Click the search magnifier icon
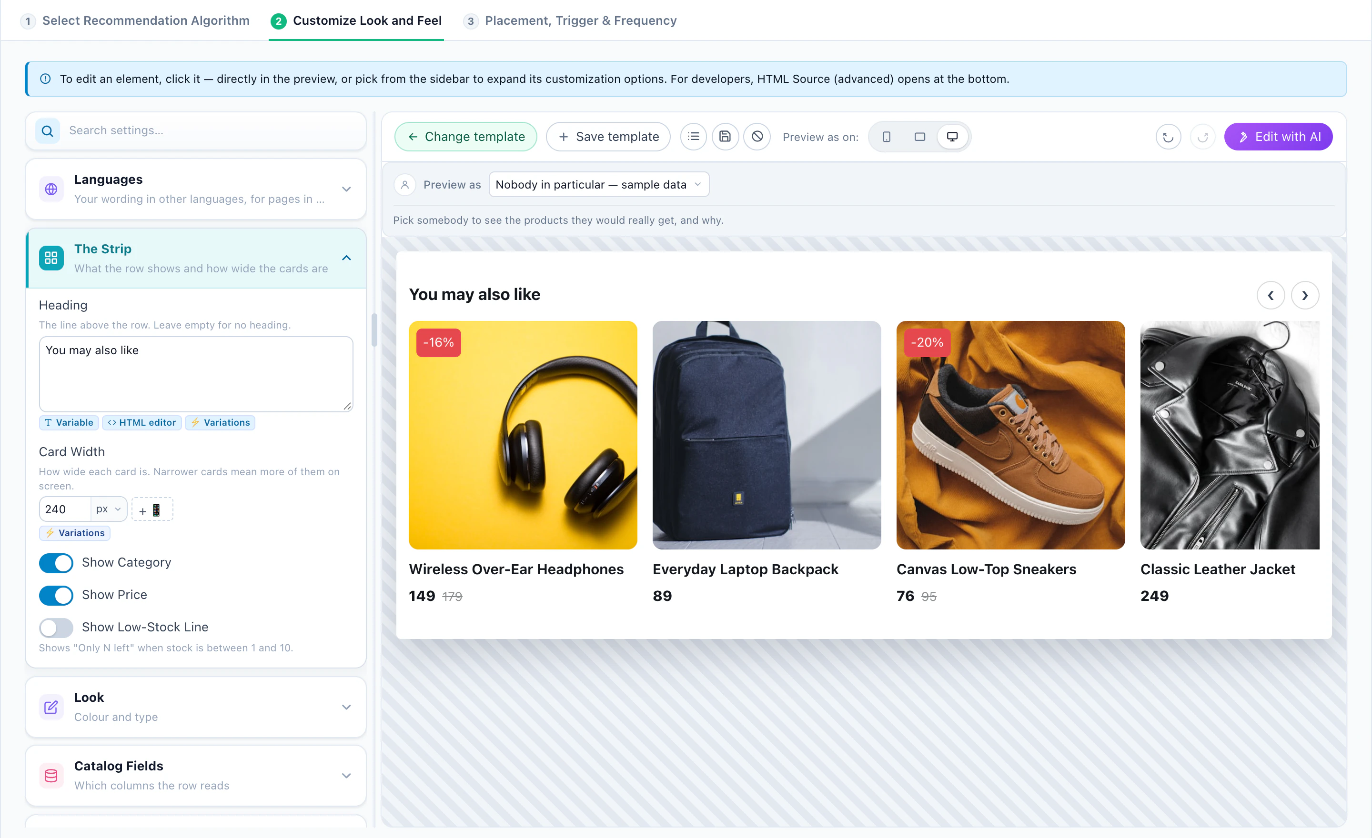Image resolution: width=1372 pixels, height=838 pixels. [48, 131]
